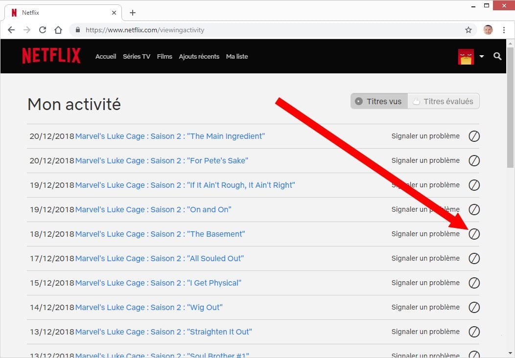Click the scrollbar down arrow

510,353
